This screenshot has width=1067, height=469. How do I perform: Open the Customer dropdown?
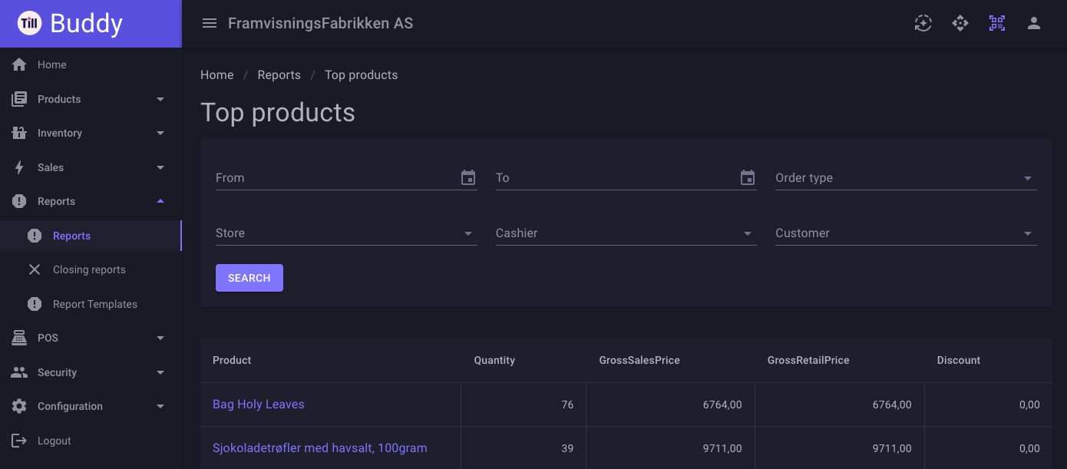[906, 233]
